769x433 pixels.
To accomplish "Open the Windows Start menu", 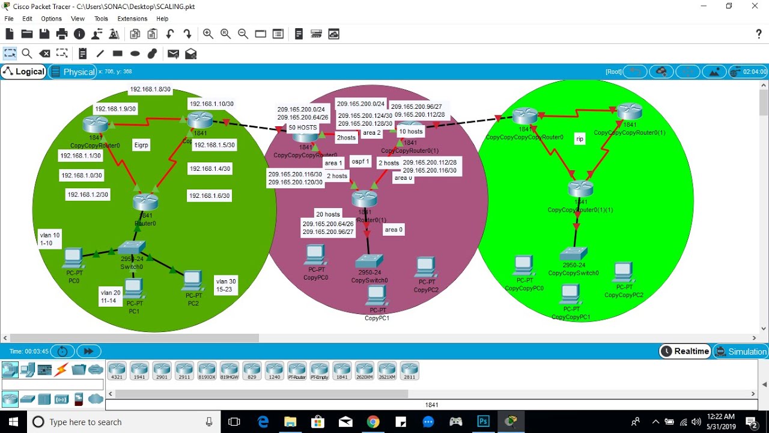I will (13, 422).
